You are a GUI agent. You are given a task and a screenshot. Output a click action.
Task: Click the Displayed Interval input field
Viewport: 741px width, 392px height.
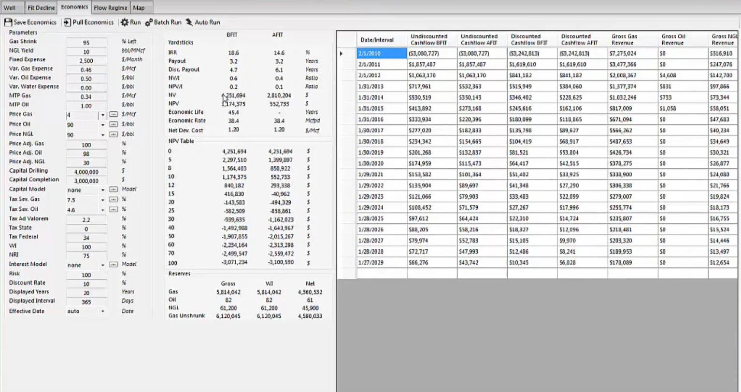coord(86,302)
